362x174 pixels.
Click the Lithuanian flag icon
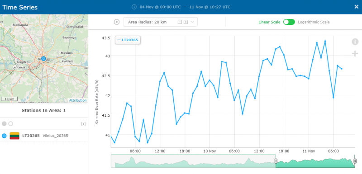[14, 136]
